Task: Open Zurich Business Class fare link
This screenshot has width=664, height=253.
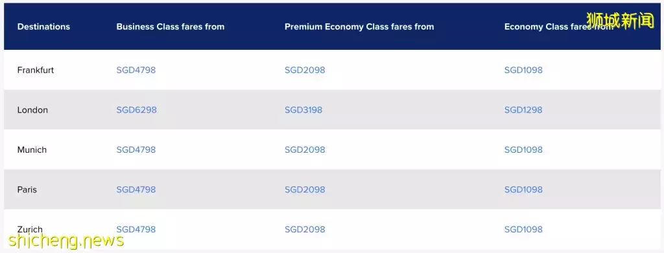Action: coord(136,229)
